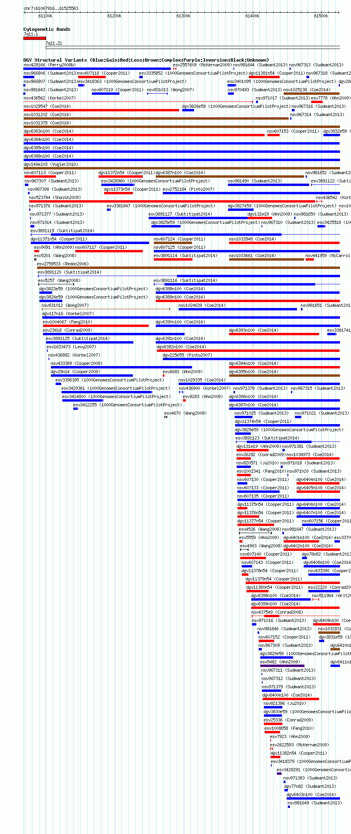Click the dgv29n14 (Cooper2008) label
351x834 pixels.
[75, 372]
